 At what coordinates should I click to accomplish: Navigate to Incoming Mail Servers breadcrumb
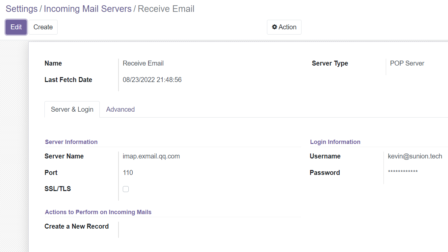88,9
